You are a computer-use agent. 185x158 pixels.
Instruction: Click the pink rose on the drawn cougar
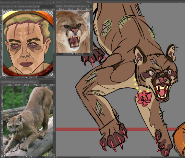pos(144,98)
